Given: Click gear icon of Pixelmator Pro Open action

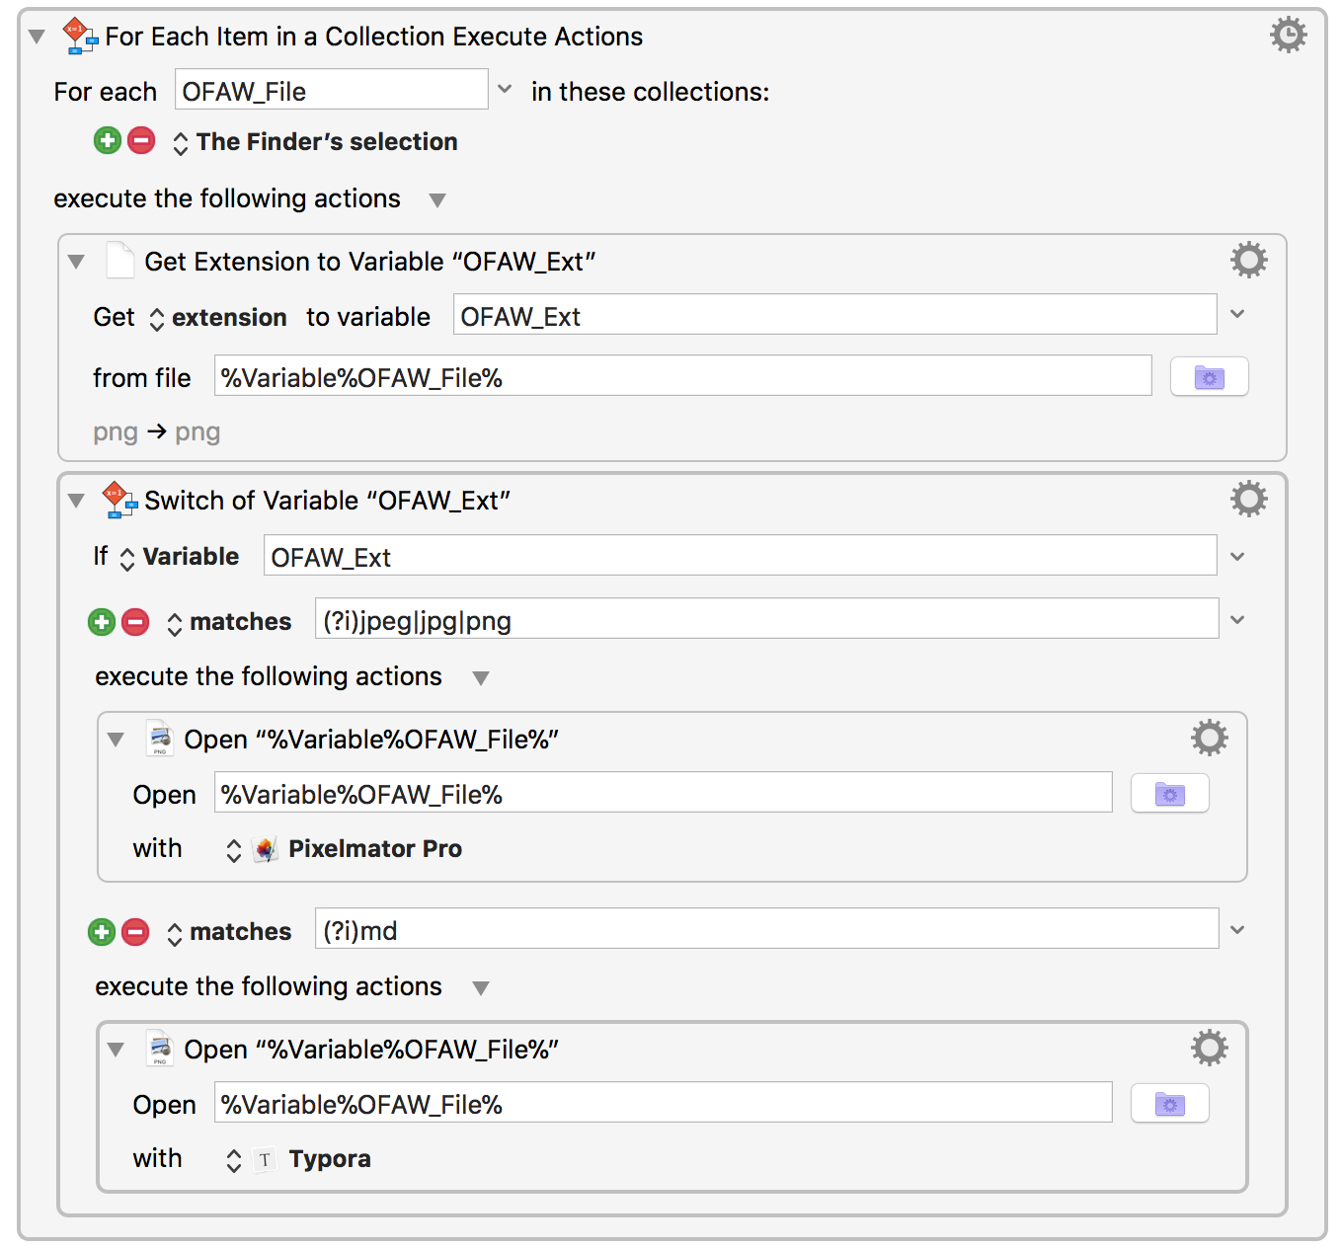Looking at the screenshot, I should [1209, 739].
